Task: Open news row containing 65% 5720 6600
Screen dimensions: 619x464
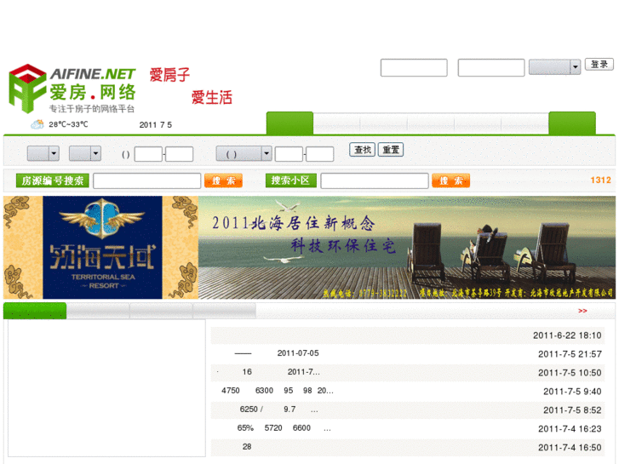Action: pyautogui.click(x=407, y=428)
